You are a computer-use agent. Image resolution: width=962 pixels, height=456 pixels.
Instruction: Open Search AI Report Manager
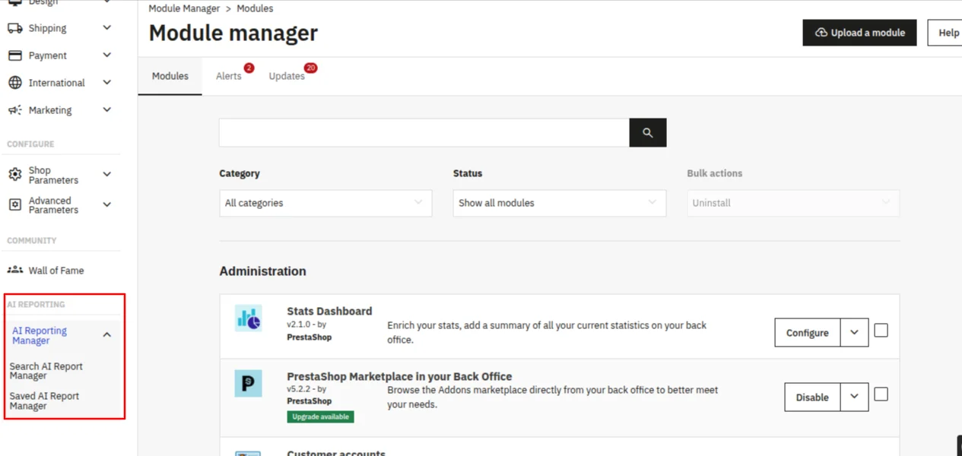pos(46,371)
